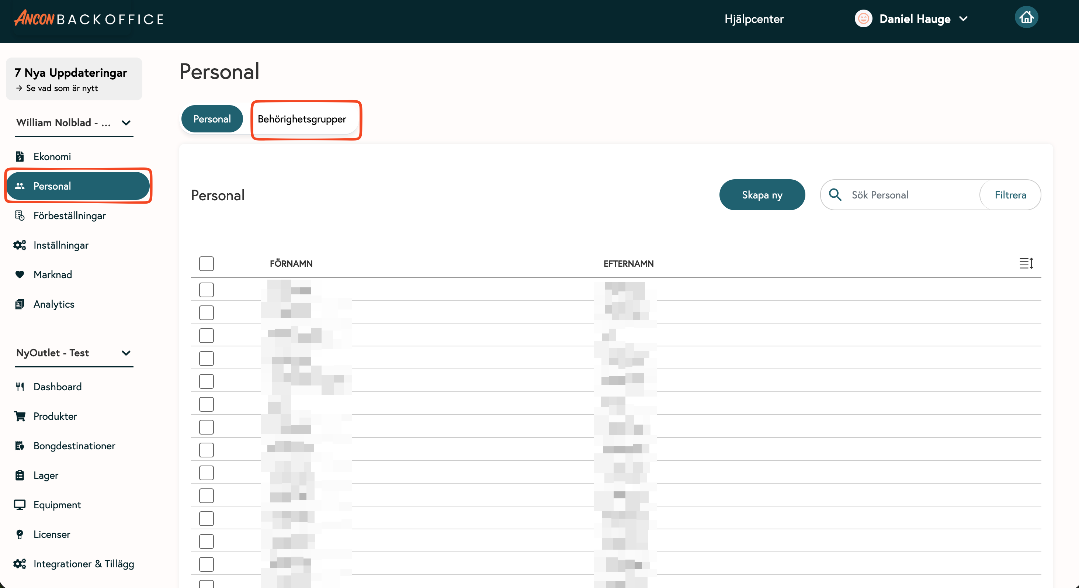Image resolution: width=1079 pixels, height=588 pixels.
Task: Click the Bongdestinationer icon
Action: click(20, 446)
